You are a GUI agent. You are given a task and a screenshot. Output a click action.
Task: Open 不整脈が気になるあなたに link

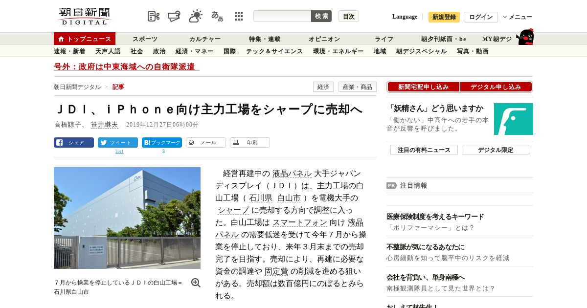click(x=426, y=247)
